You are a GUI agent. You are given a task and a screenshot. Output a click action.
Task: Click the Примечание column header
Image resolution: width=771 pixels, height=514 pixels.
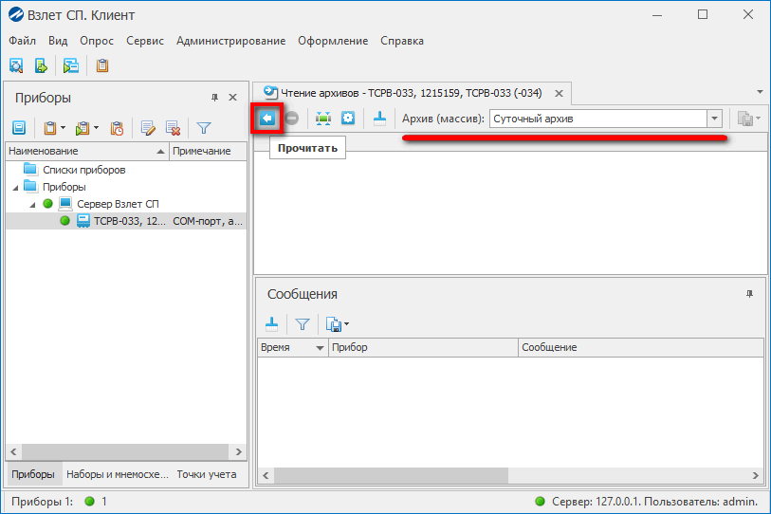point(208,151)
